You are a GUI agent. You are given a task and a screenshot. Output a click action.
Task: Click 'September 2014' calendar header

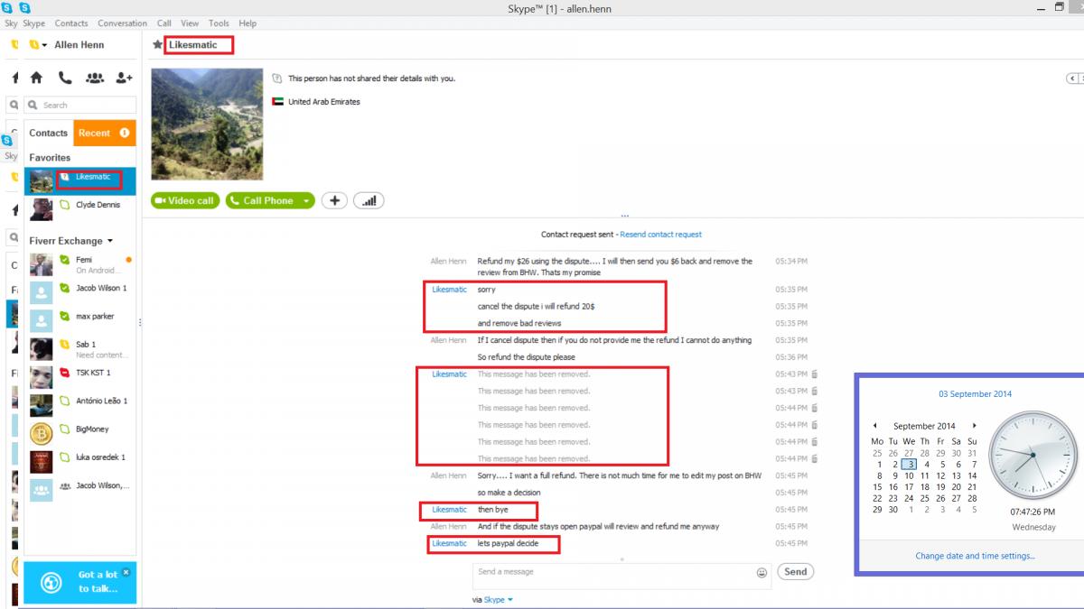click(924, 426)
